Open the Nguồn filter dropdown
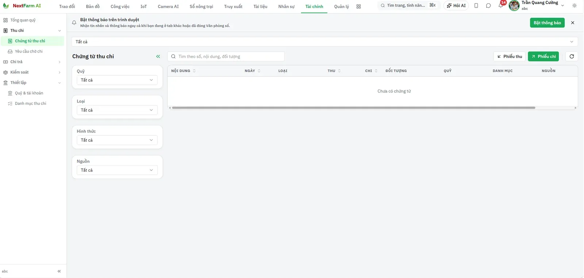This screenshot has width=584, height=278. (117, 170)
